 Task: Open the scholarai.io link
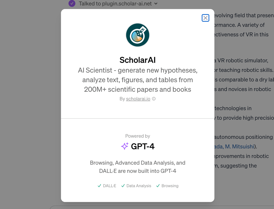138,99
